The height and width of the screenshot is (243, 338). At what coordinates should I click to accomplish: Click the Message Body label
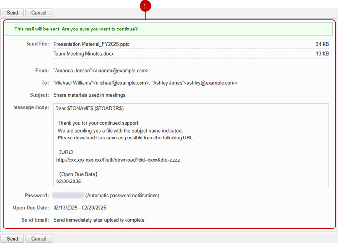click(x=31, y=107)
